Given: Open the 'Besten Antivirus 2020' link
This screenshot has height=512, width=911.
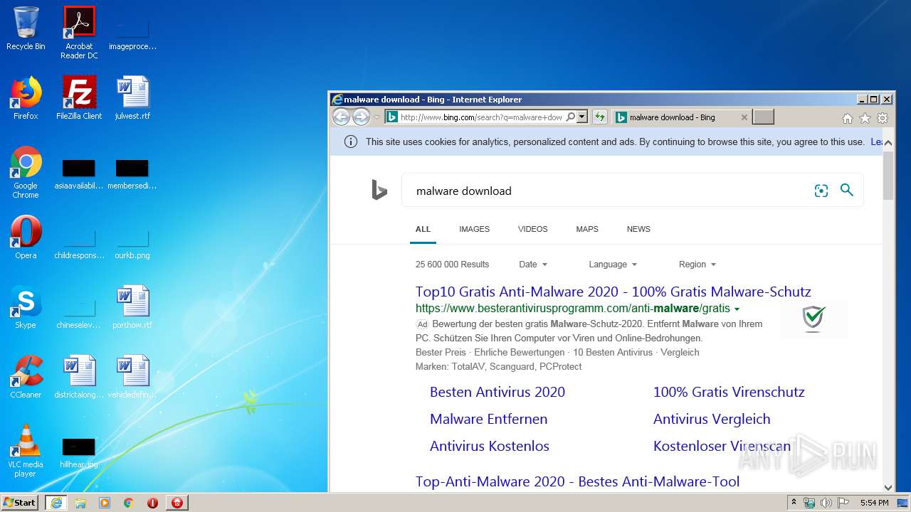Looking at the screenshot, I should click(497, 392).
